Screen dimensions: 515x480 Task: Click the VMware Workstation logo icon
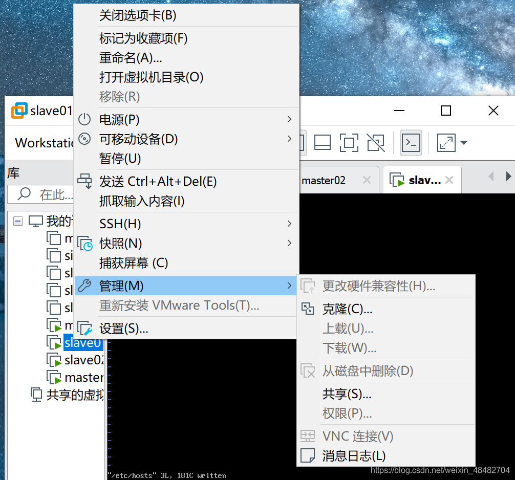click(x=19, y=111)
